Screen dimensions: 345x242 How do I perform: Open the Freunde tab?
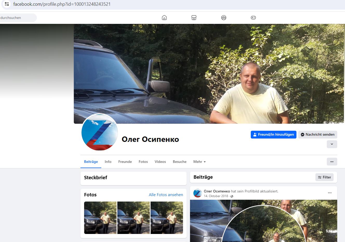pyautogui.click(x=125, y=162)
